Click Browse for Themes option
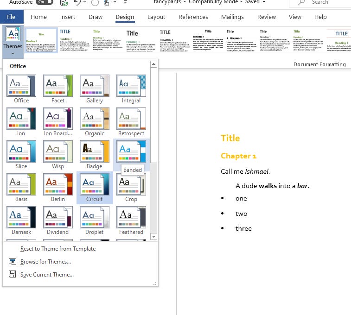This screenshot has height=315, width=351. (x=45, y=262)
